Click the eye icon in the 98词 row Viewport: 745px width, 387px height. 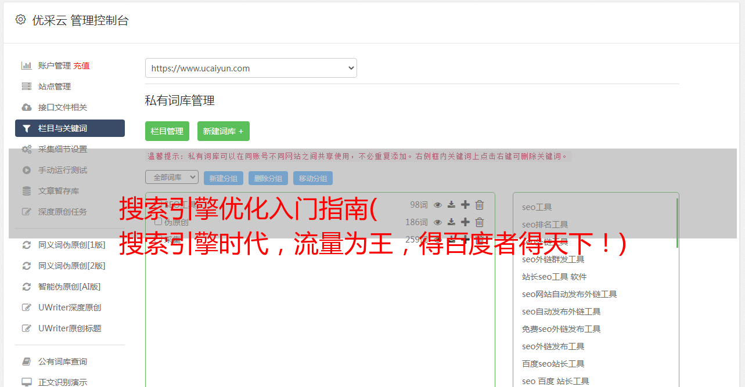438,205
